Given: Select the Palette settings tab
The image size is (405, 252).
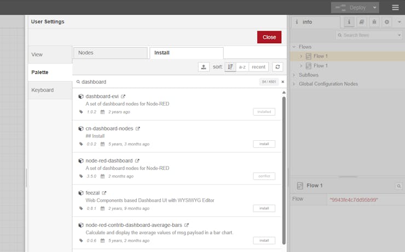Looking at the screenshot, I should [x=50, y=72].
